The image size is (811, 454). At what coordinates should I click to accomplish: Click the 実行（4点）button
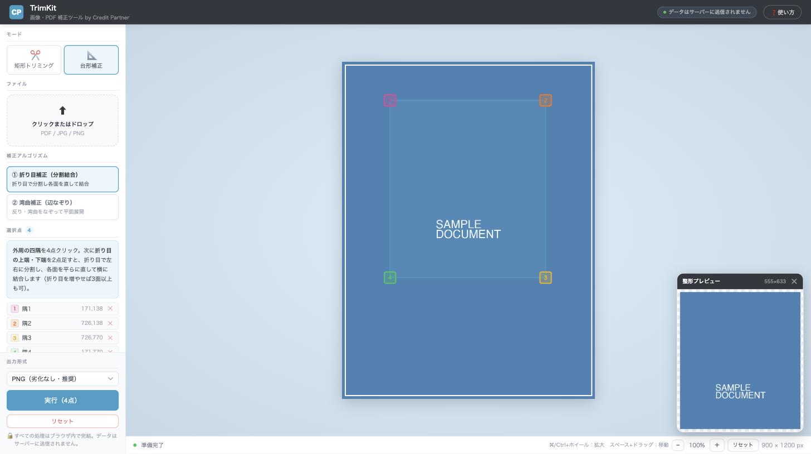(x=62, y=400)
